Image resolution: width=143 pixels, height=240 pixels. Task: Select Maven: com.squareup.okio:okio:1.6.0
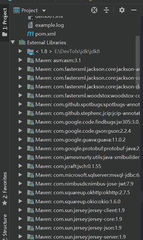point(78,201)
